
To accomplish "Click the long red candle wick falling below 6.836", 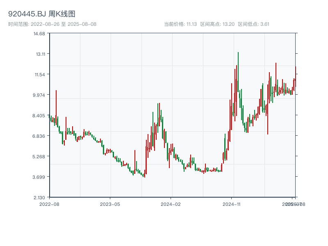I will (268, 109).
